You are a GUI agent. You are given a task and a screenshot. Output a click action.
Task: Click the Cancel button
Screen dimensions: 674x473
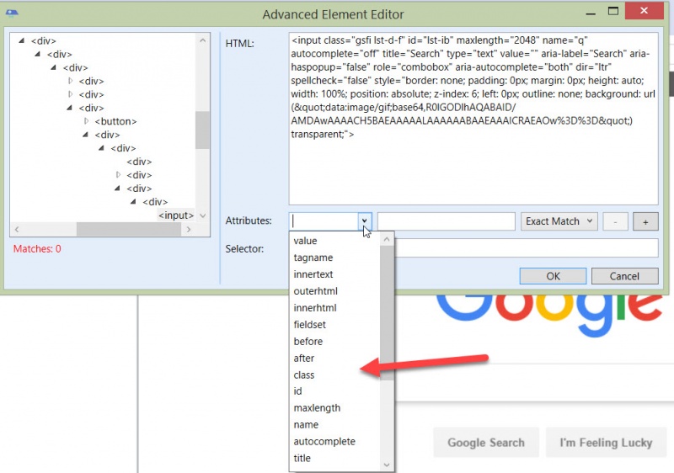pyautogui.click(x=624, y=276)
